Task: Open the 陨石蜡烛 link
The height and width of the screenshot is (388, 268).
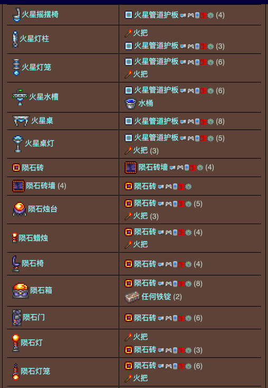Action: coord(33,238)
